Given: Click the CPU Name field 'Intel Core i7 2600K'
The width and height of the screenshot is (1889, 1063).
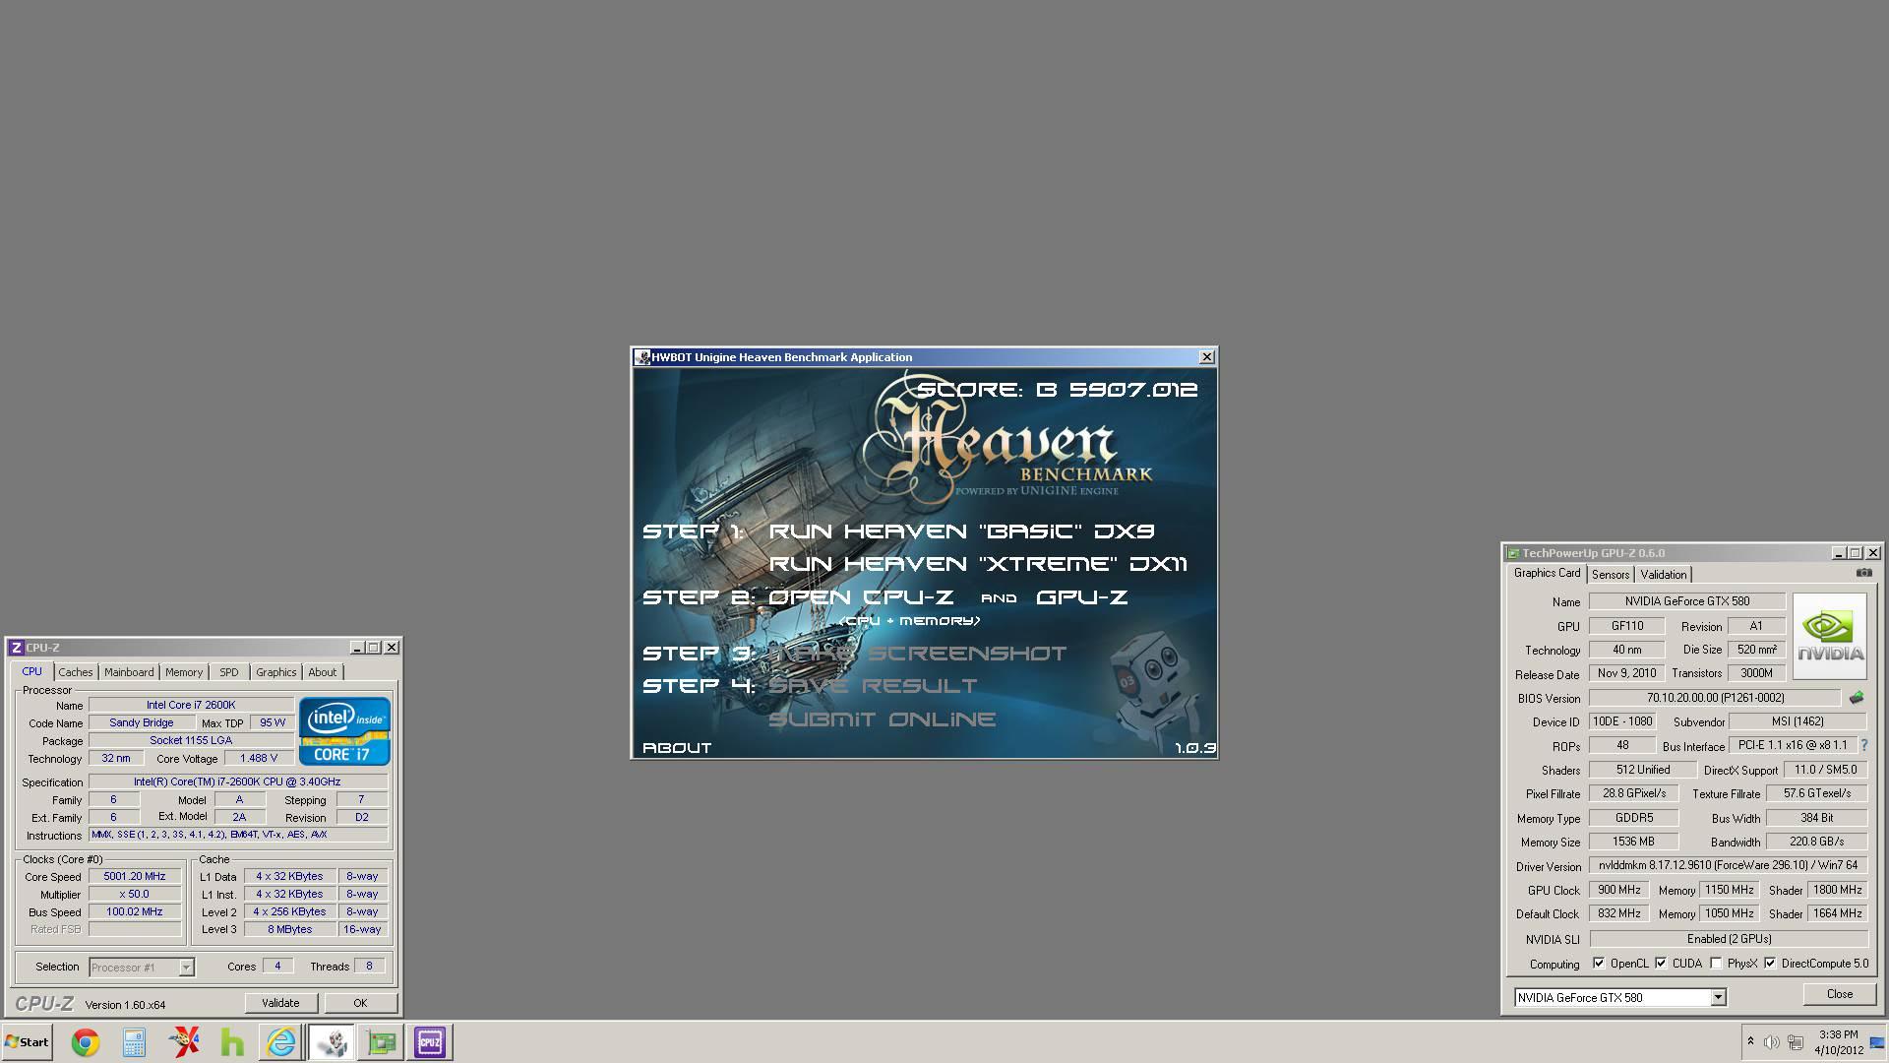Looking at the screenshot, I should 191,705.
